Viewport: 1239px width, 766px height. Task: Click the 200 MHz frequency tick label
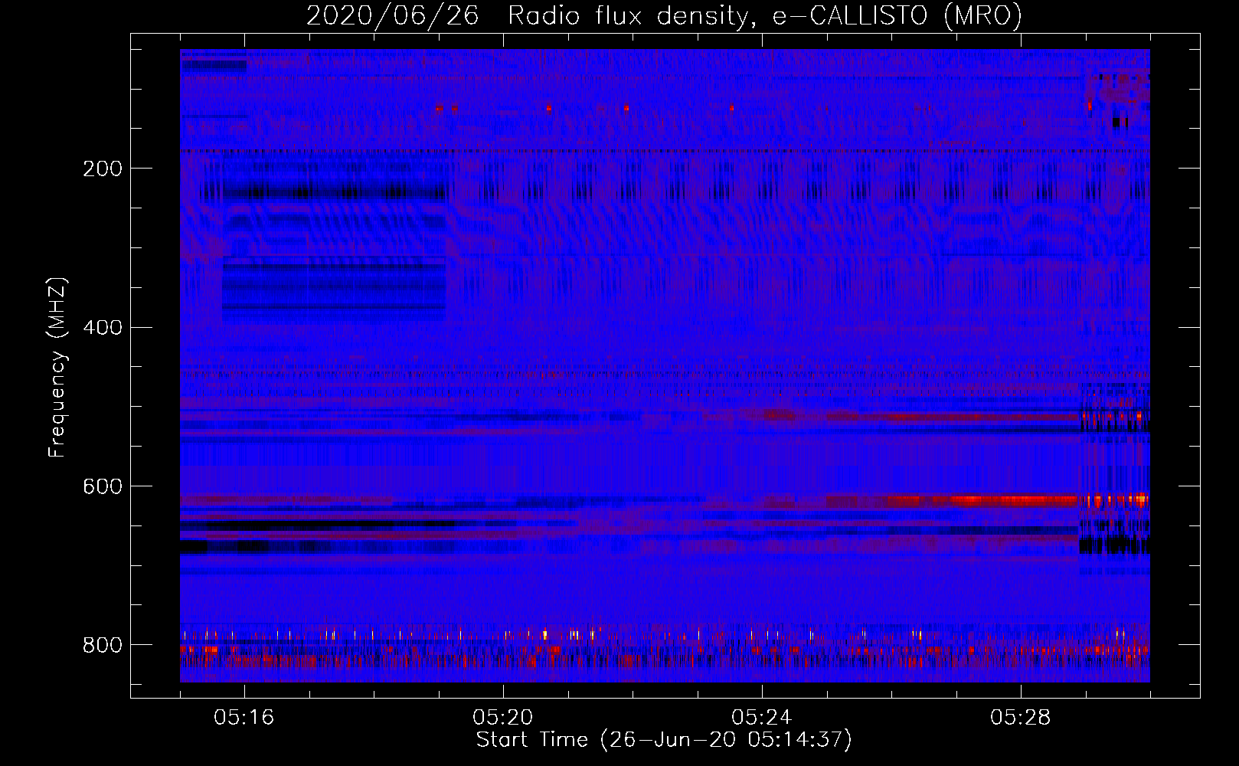pos(103,169)
